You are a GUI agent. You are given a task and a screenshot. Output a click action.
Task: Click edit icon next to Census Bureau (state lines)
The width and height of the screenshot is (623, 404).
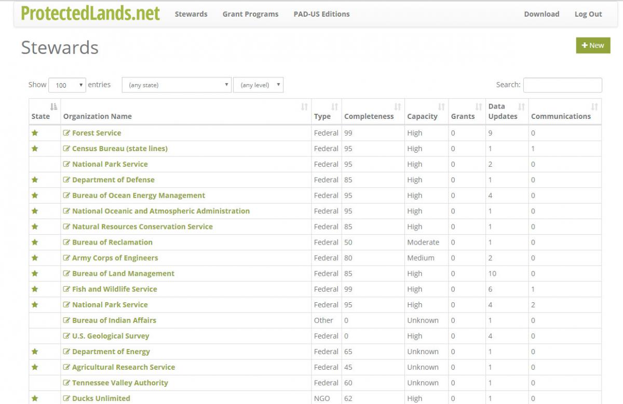pos(66,149)
